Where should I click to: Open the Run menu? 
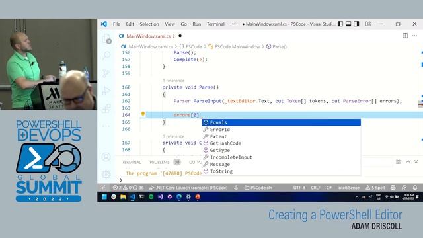pos(197,24)
